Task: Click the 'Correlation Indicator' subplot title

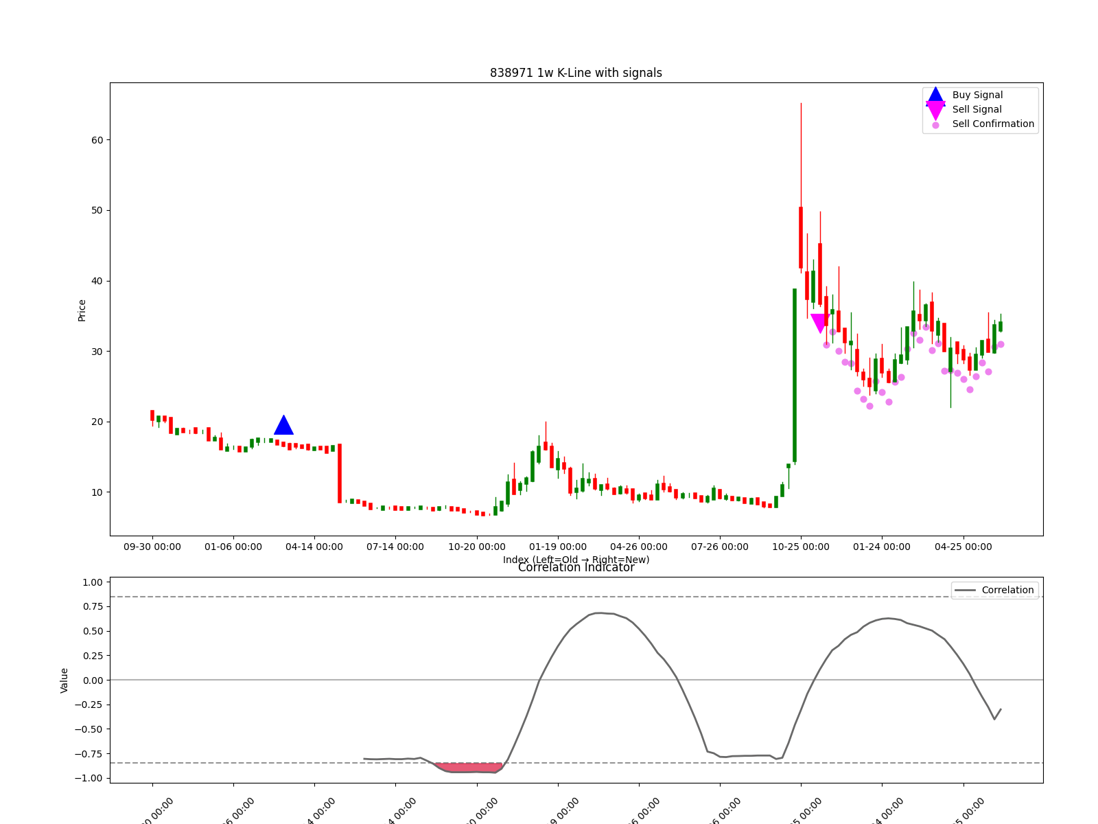Action: [576, 567]
